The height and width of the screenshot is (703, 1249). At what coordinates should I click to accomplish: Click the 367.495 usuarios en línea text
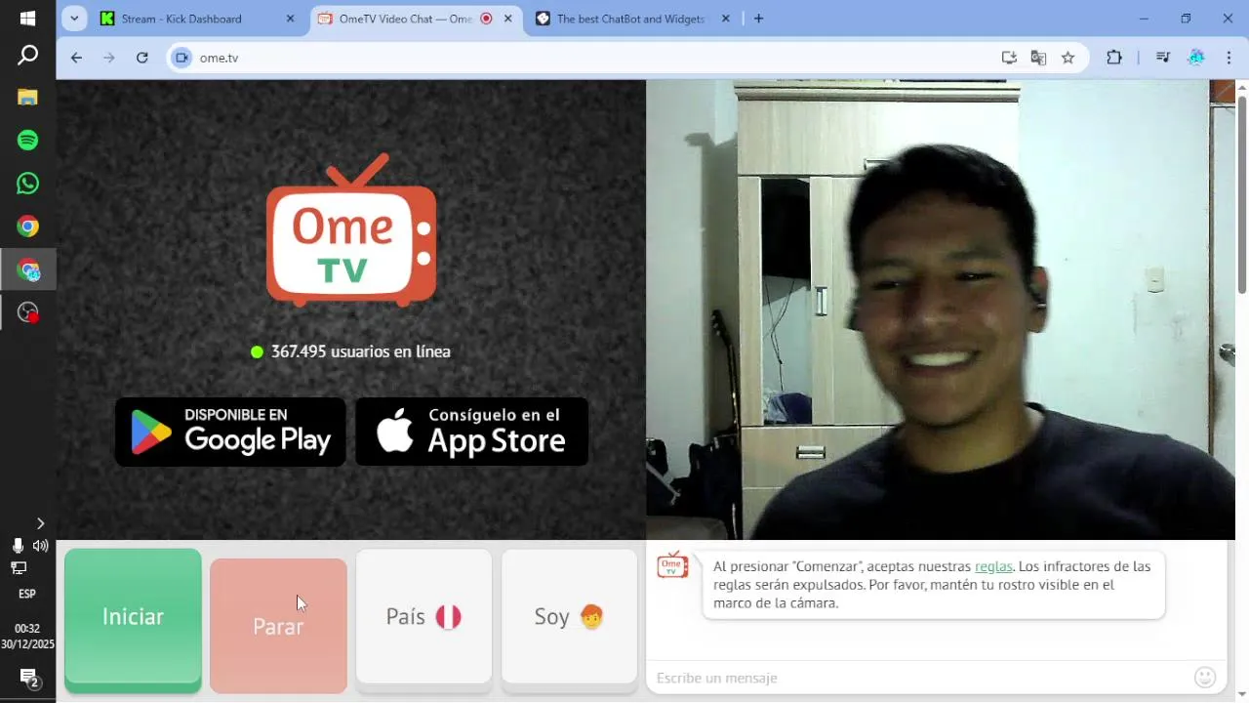pos(360,351)
